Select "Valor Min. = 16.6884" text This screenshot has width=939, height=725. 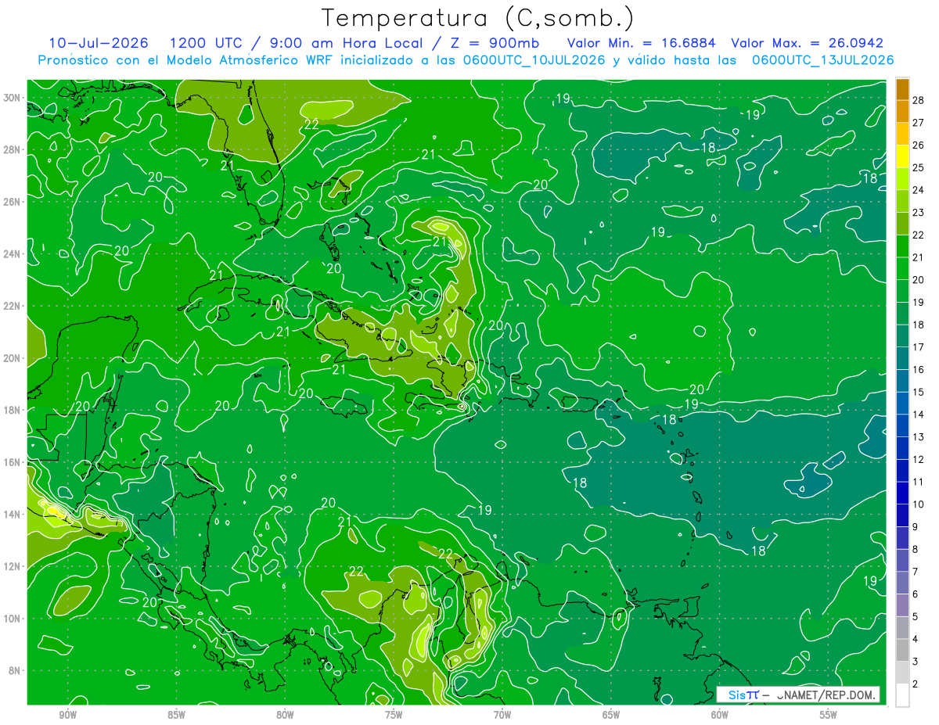642,43
